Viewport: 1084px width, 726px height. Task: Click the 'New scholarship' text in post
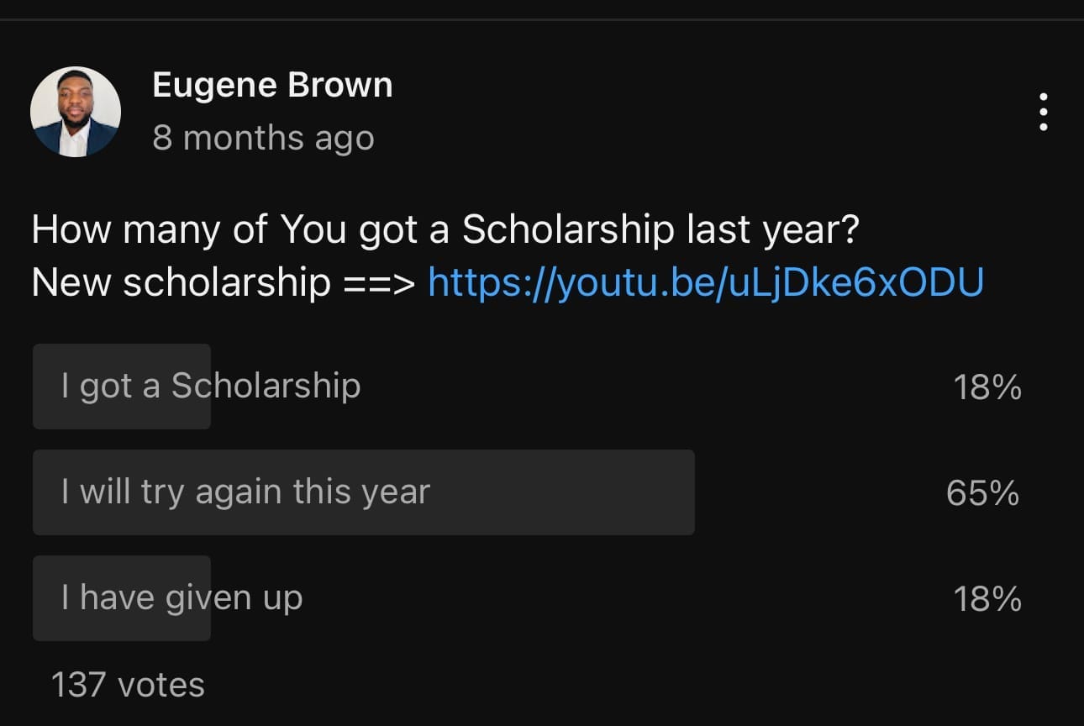click(181, 283)
